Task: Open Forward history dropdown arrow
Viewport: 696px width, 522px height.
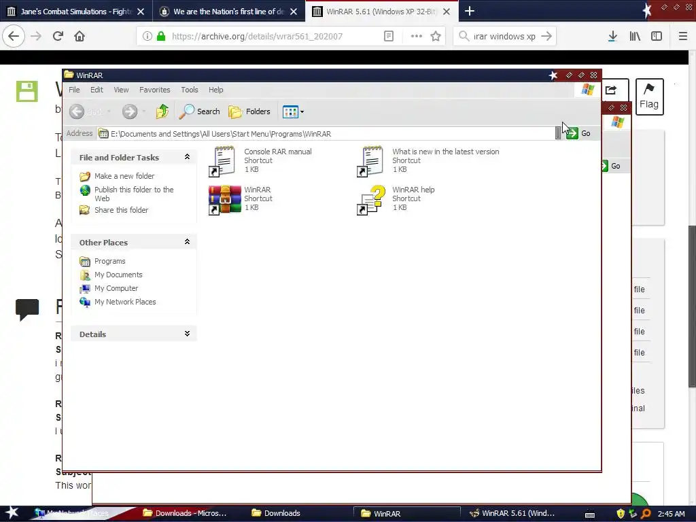Action: [x=144, y=111]
